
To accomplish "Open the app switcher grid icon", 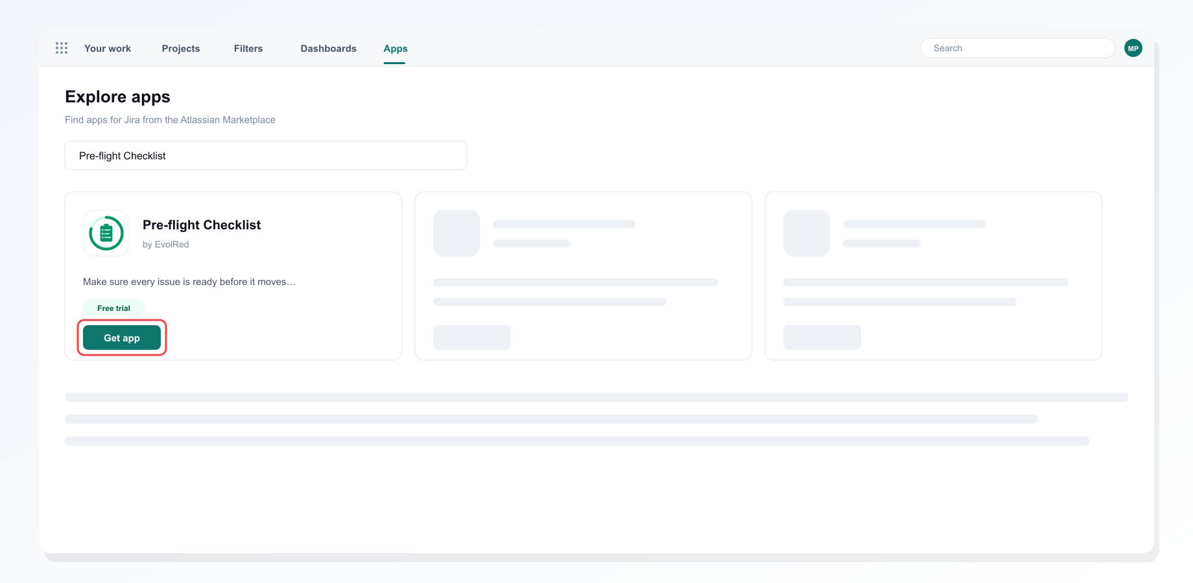I will coord(62,48).
